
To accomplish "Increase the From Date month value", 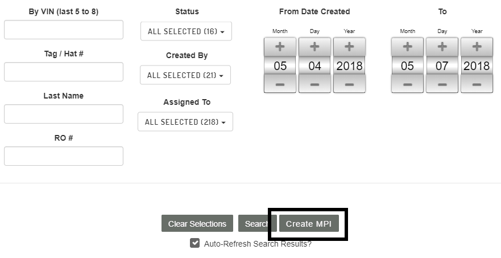I will pos(280,47).
